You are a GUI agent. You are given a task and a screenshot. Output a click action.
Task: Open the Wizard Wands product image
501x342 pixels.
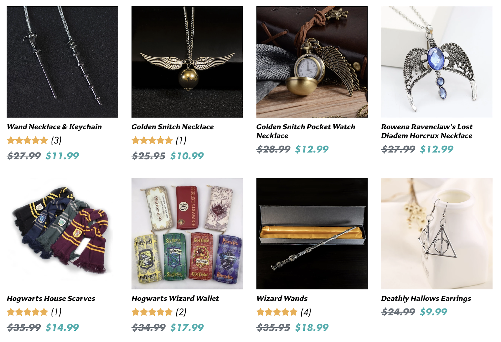click(x=312, y=234)
